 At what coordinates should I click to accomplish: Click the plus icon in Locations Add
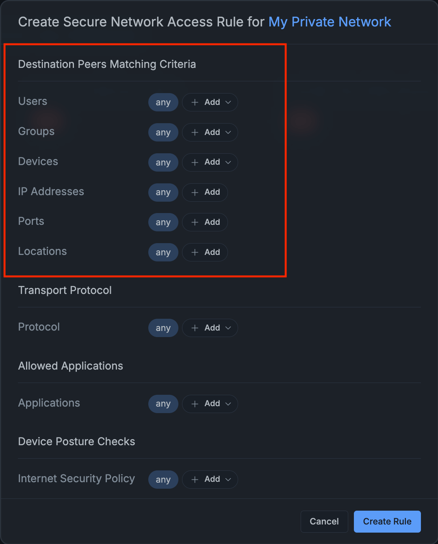pos(194,252)
